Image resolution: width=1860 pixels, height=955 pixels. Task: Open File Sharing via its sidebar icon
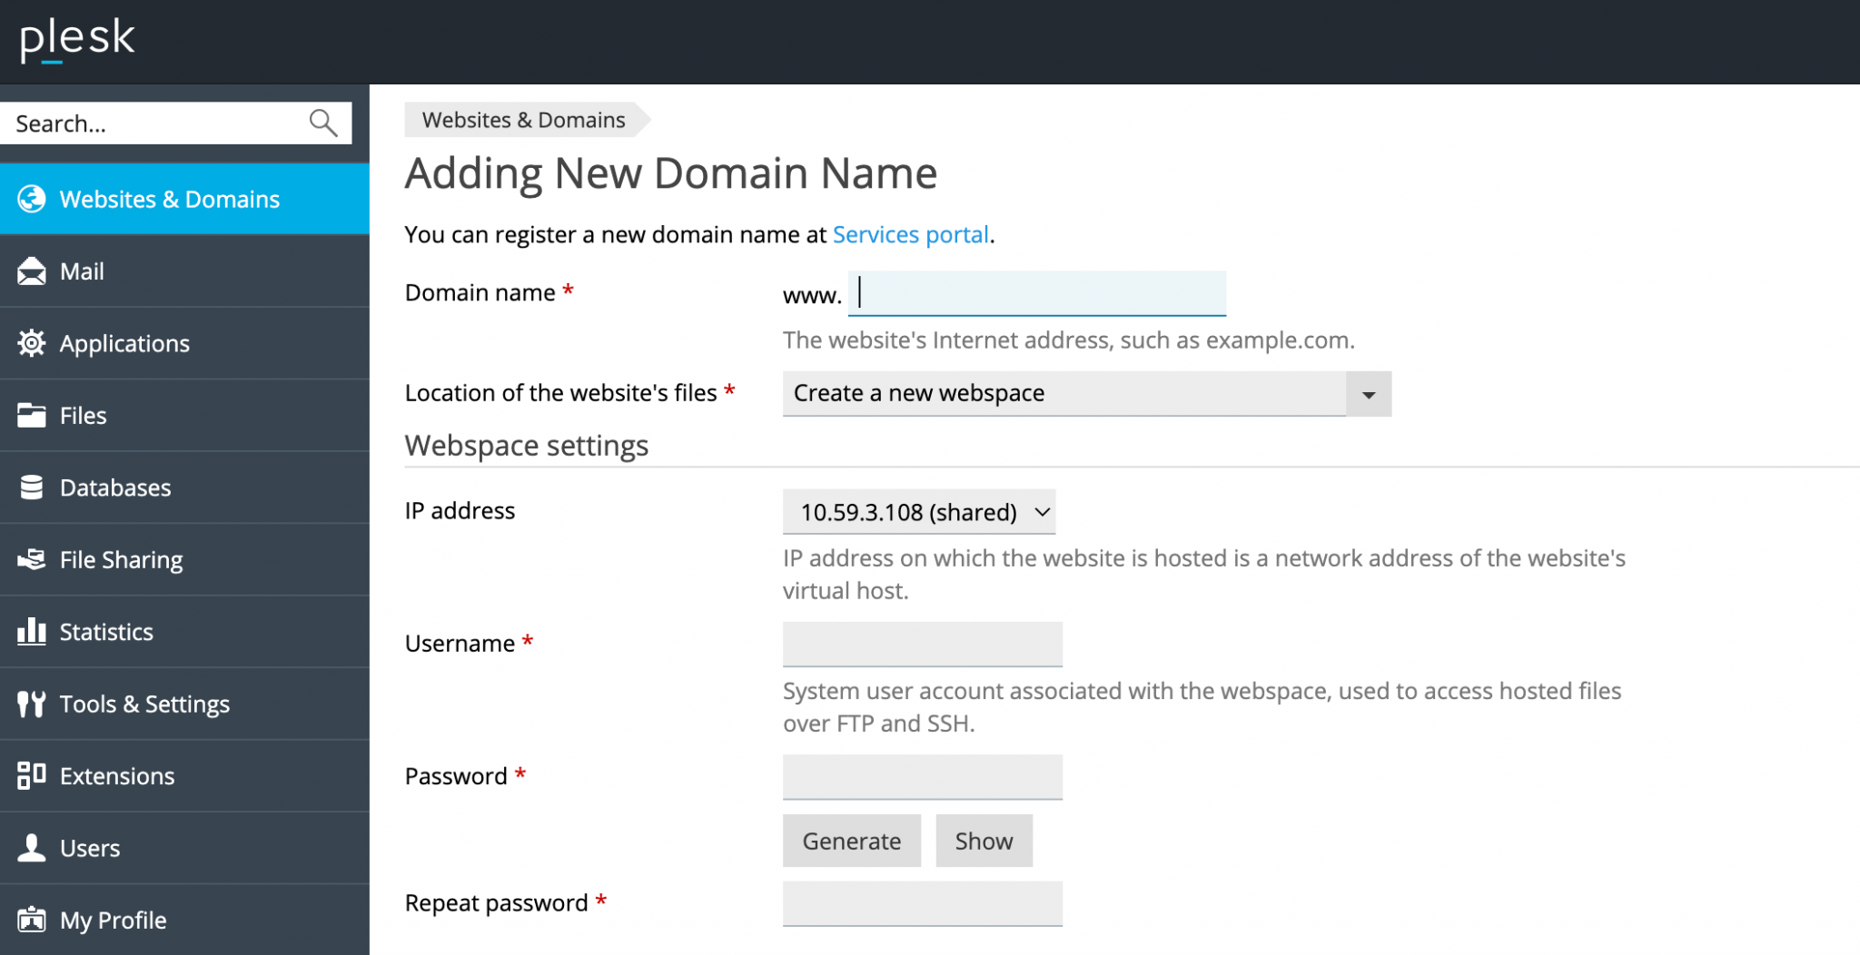(x=32, y=559)
